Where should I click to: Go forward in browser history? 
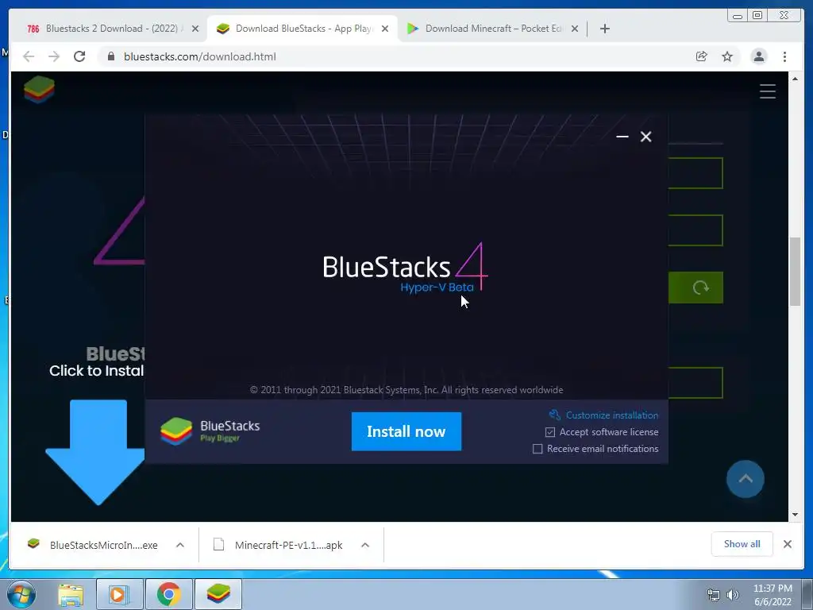54,56
